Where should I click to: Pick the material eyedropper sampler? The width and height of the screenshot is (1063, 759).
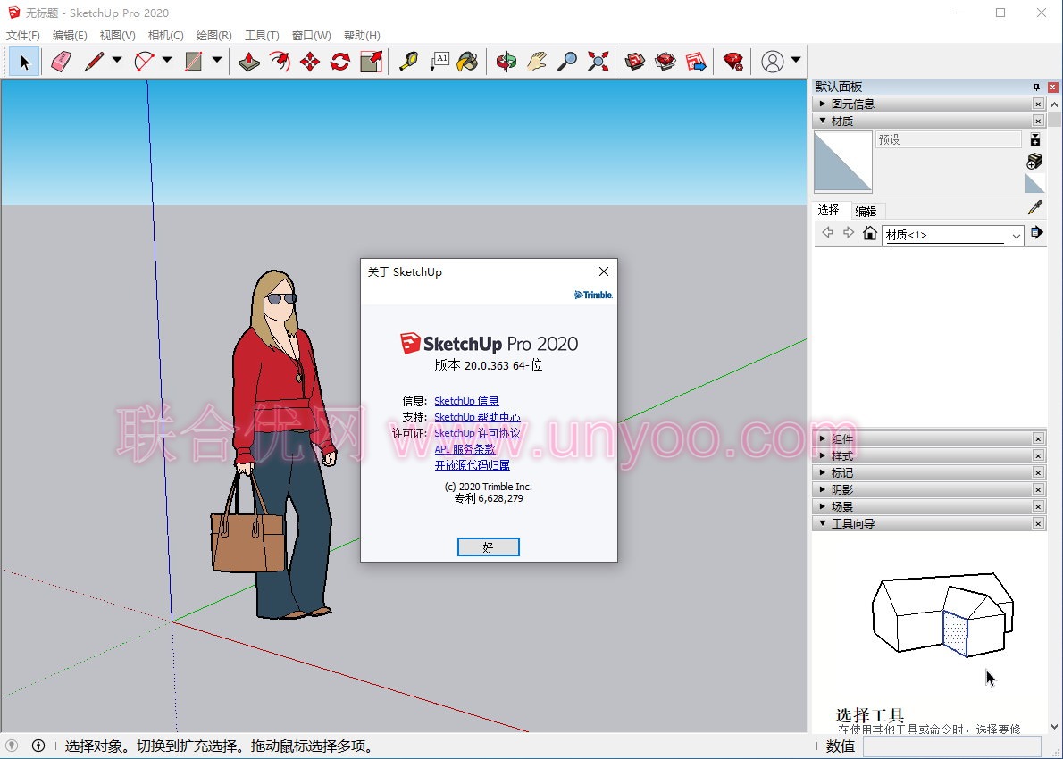(x=1035, y=208)
